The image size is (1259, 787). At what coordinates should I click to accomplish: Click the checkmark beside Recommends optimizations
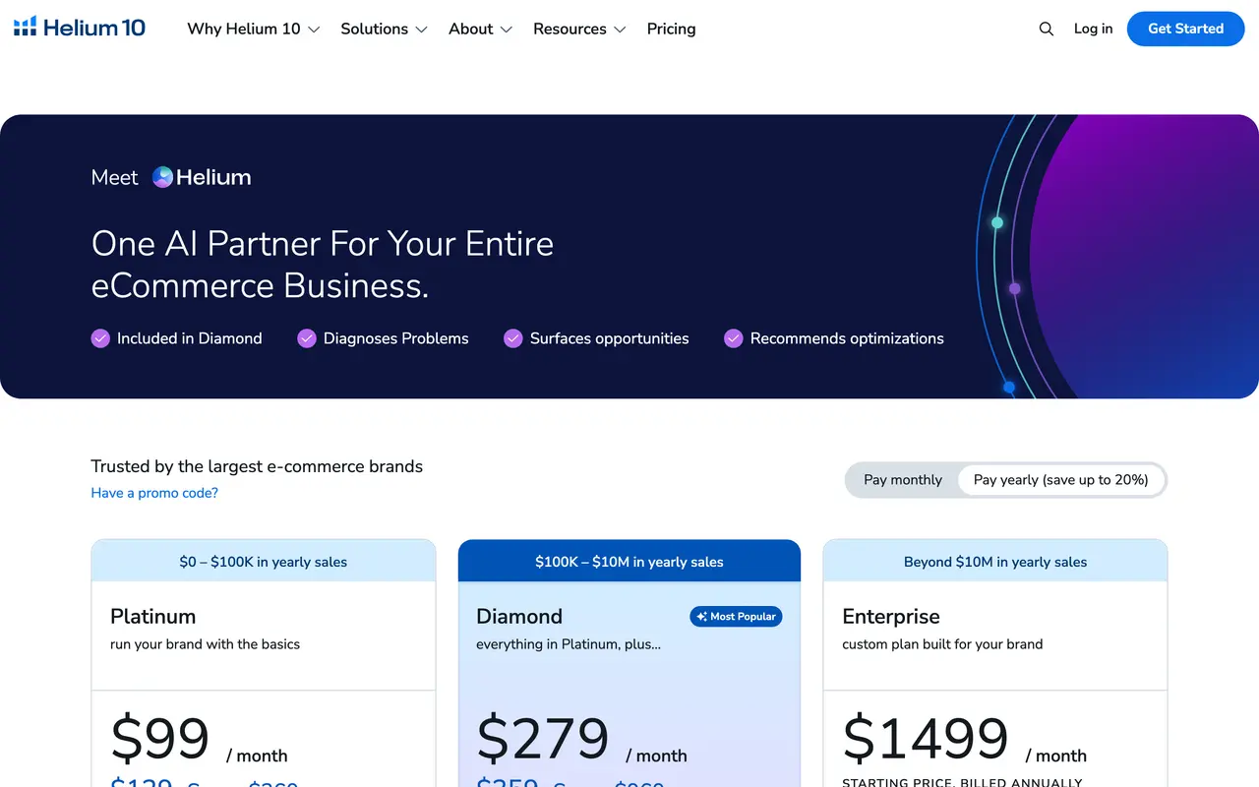point(734,338)
